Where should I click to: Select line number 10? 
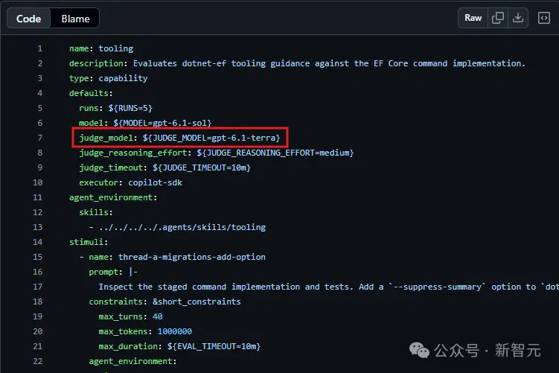[x=37, y=182]
